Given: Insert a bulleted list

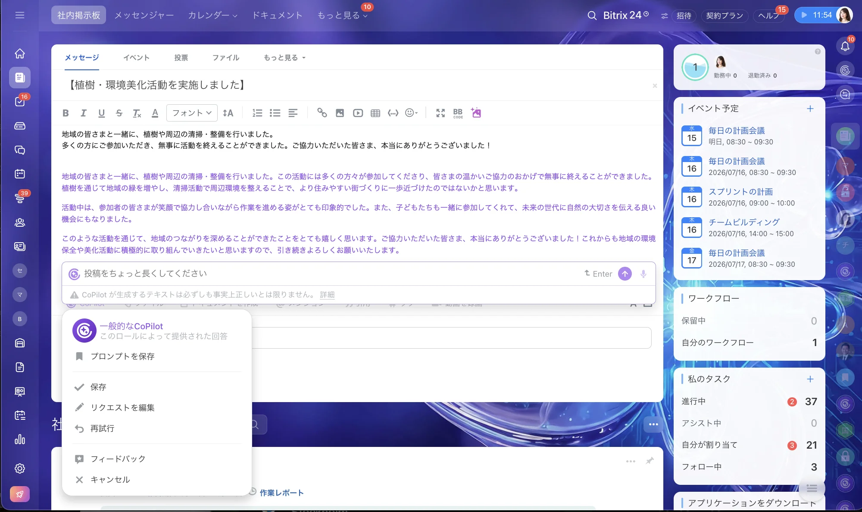Looking at the screenshot, I should (275, 113).
